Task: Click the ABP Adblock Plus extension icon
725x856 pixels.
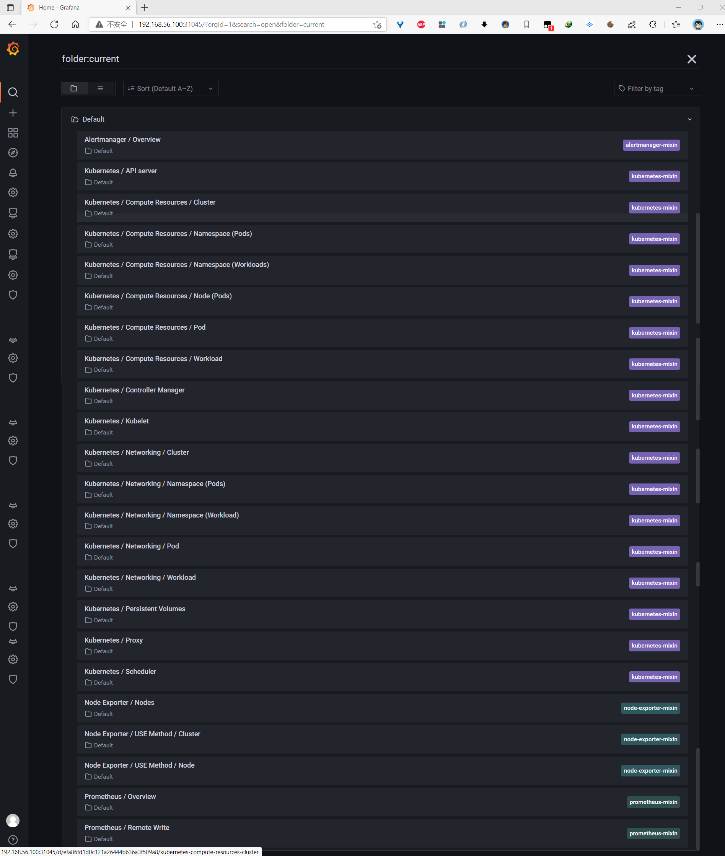Action: click(421, 24)
